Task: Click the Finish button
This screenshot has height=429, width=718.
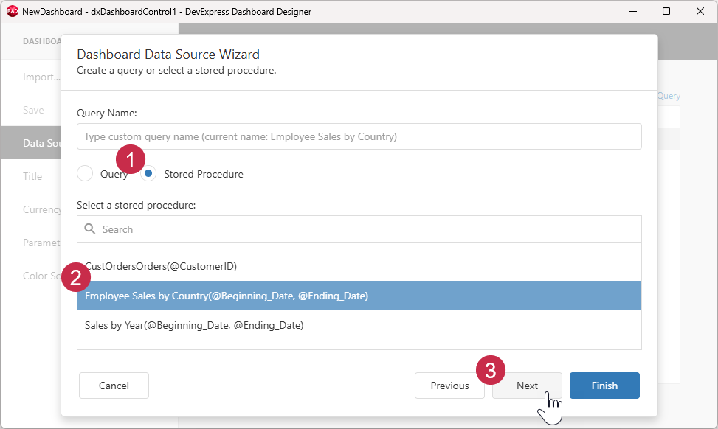Action: tap(604, 386)
